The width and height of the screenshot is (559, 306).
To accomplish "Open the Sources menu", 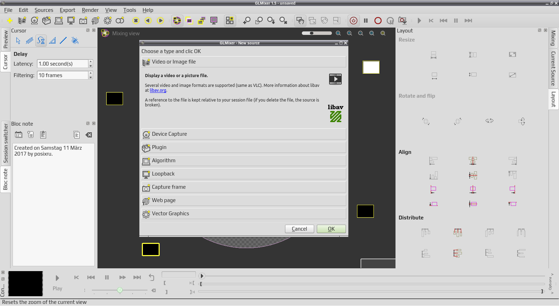I will click(44, 10).
